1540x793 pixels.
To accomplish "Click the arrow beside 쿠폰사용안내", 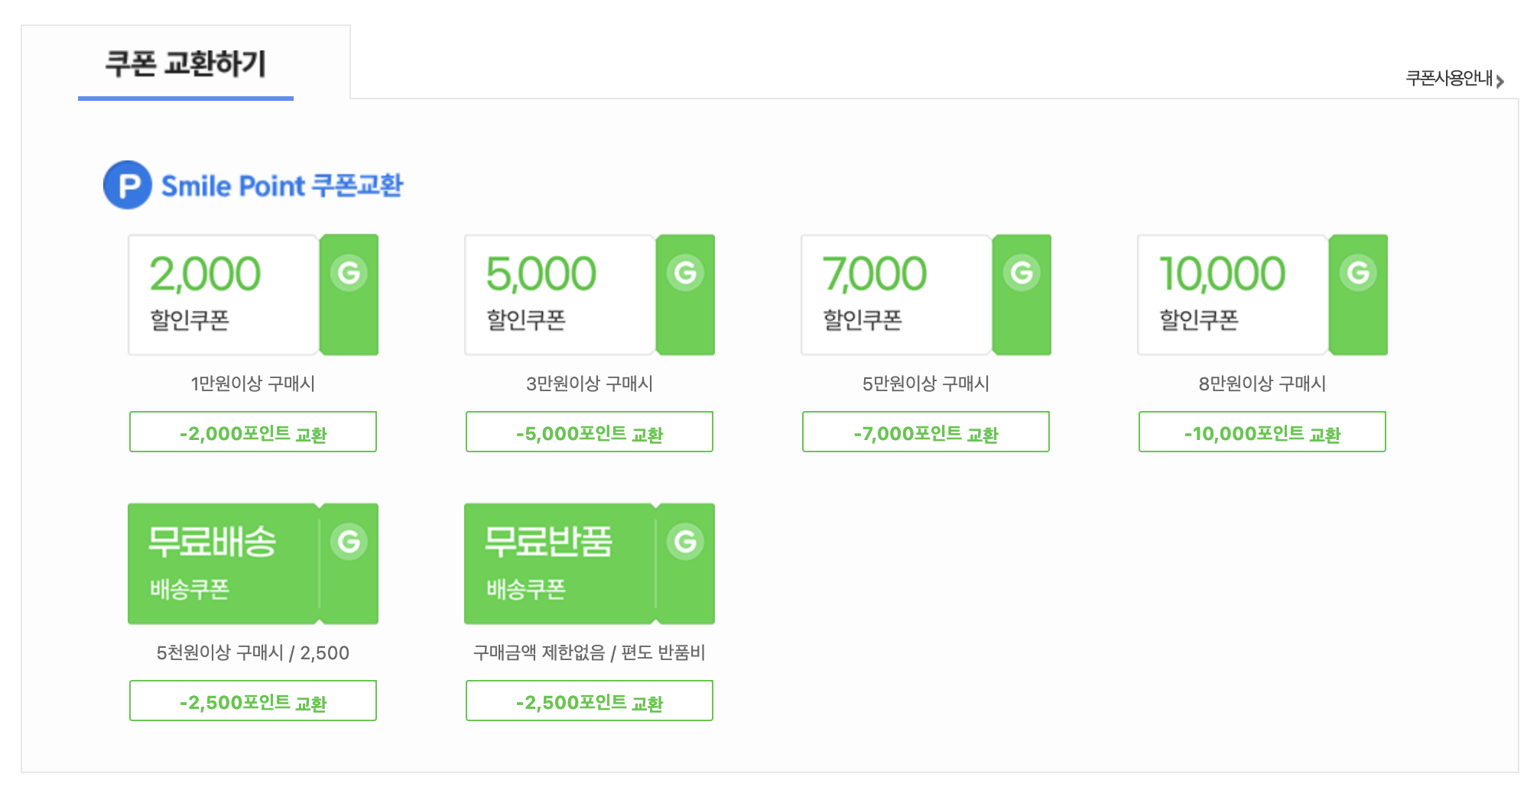I will (1500, 80).
